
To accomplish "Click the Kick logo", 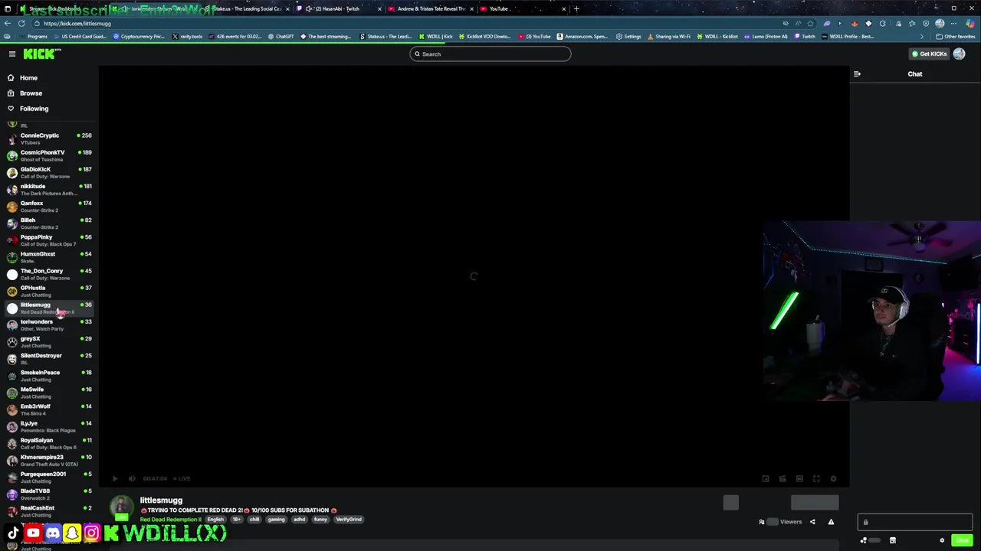I will tap(41, 54).
